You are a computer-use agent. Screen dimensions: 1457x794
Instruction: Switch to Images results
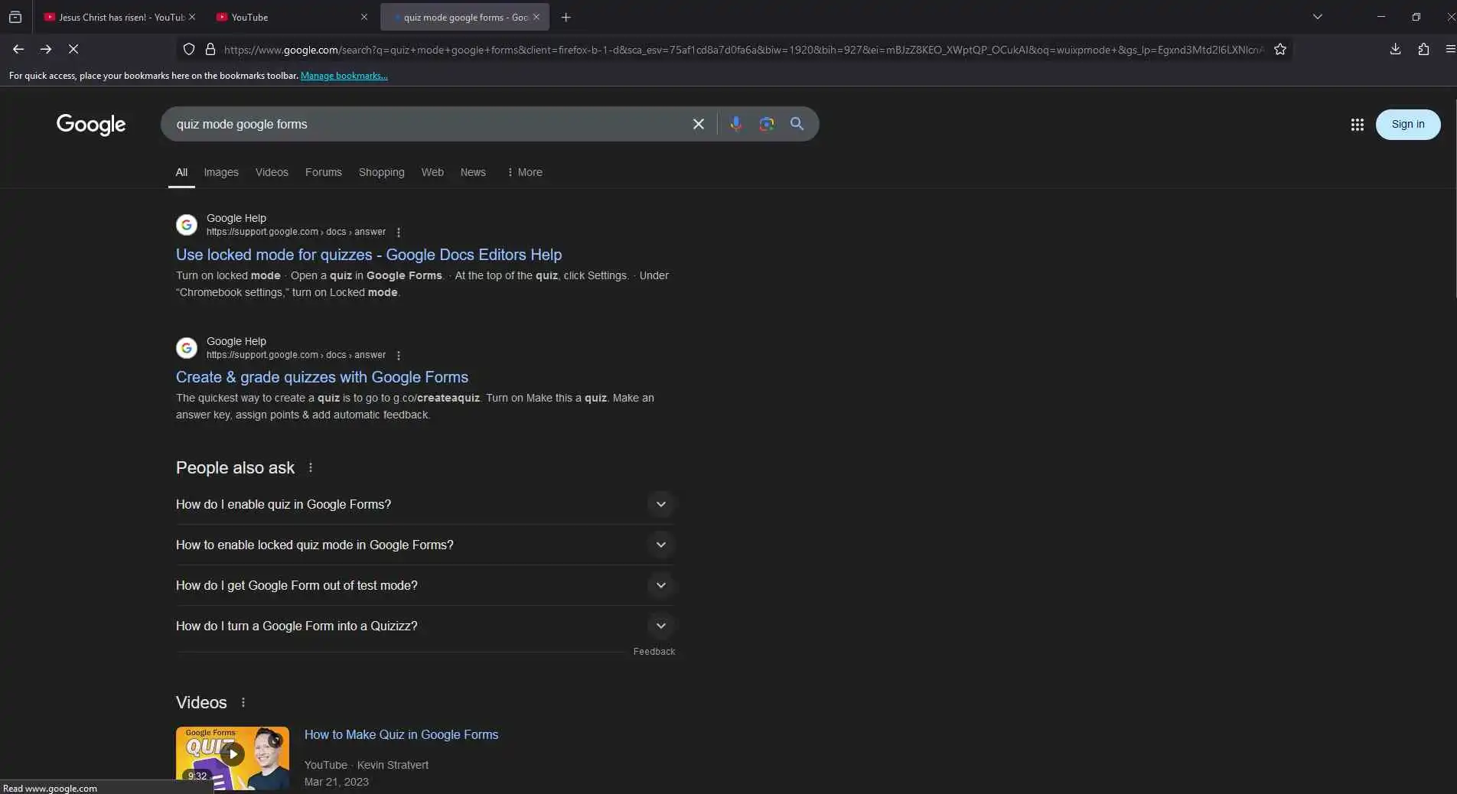[x=221, y=172]
